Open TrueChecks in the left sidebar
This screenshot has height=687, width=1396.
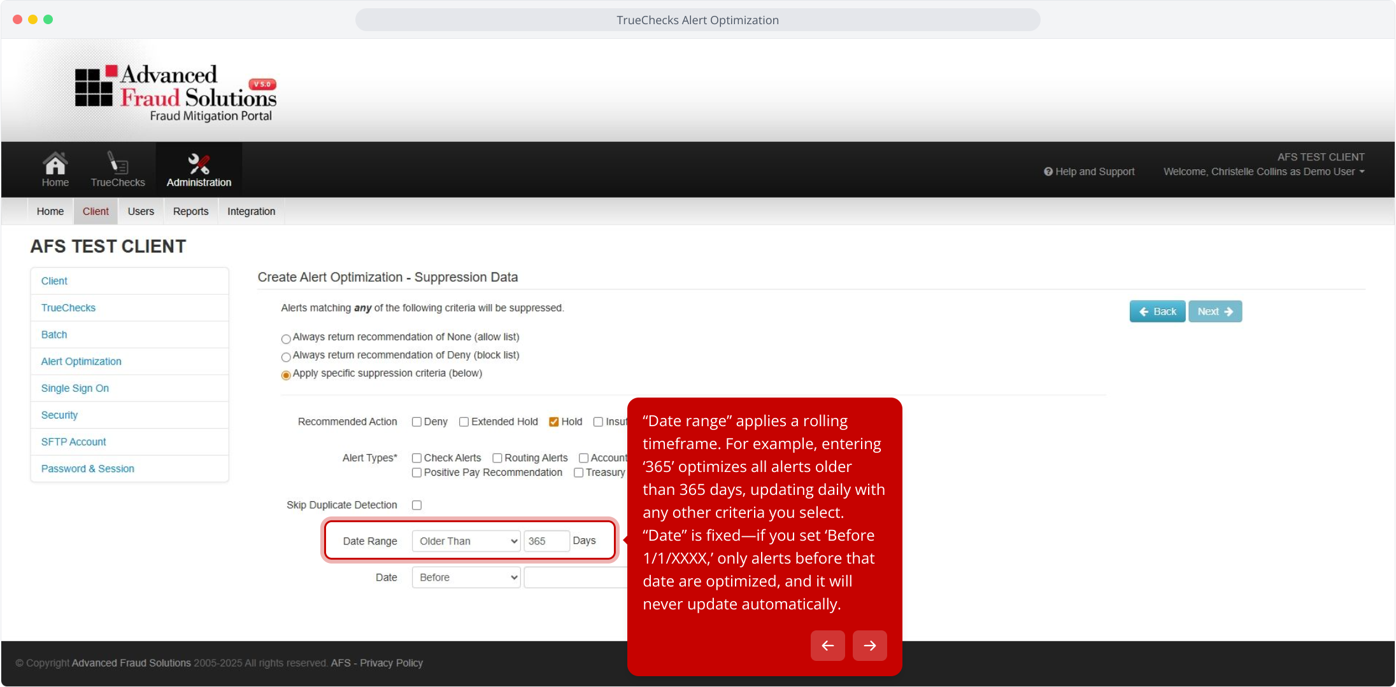129,308
